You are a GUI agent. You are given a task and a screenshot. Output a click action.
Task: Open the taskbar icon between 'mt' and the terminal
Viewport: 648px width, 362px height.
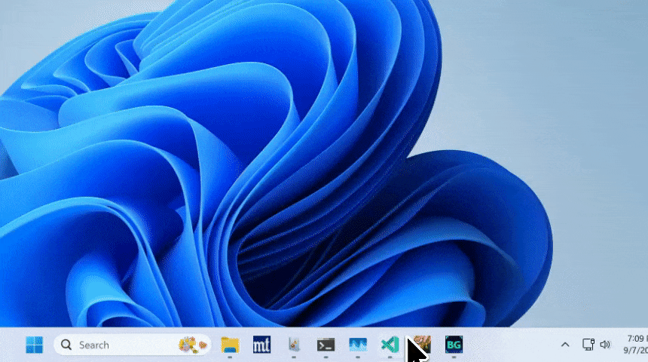[294, 345]
